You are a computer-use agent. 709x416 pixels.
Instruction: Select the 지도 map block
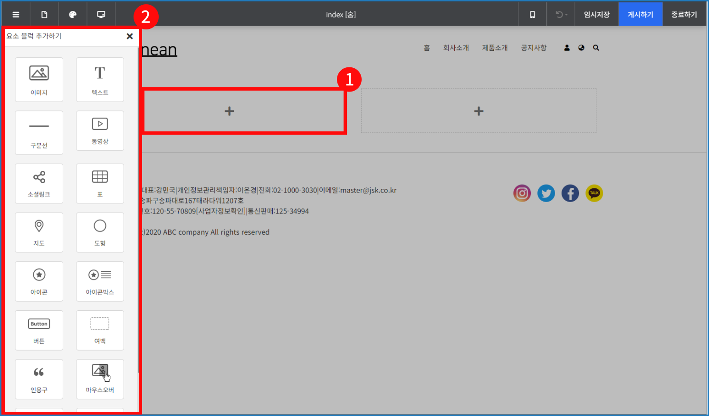[39, 232]
